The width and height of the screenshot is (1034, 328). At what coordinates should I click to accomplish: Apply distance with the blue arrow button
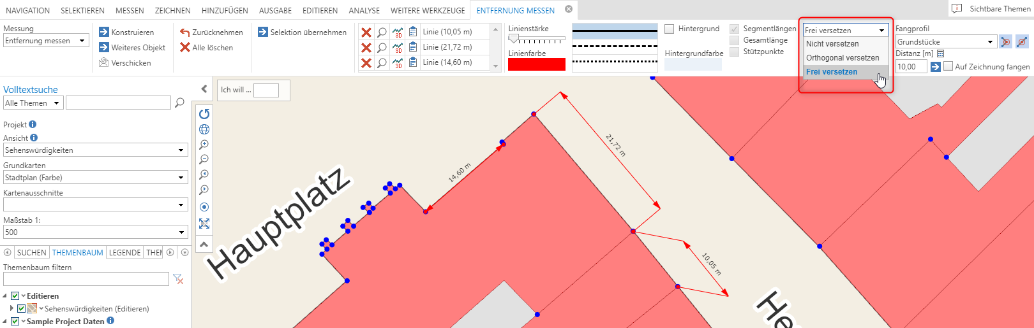coord(935,67)
